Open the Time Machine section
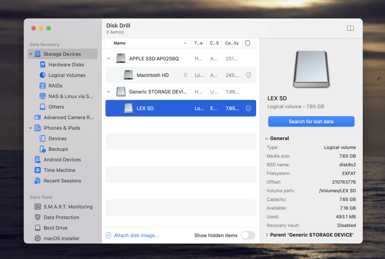The image size is (385, 259). [x=60, y=170]
